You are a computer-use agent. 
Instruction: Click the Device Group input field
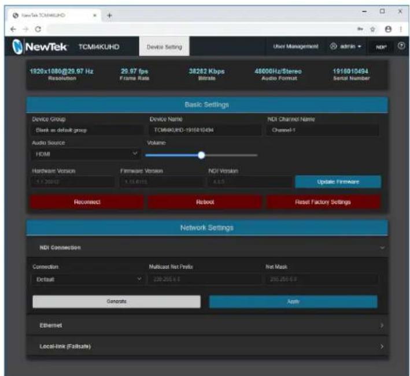pos(87,130)
